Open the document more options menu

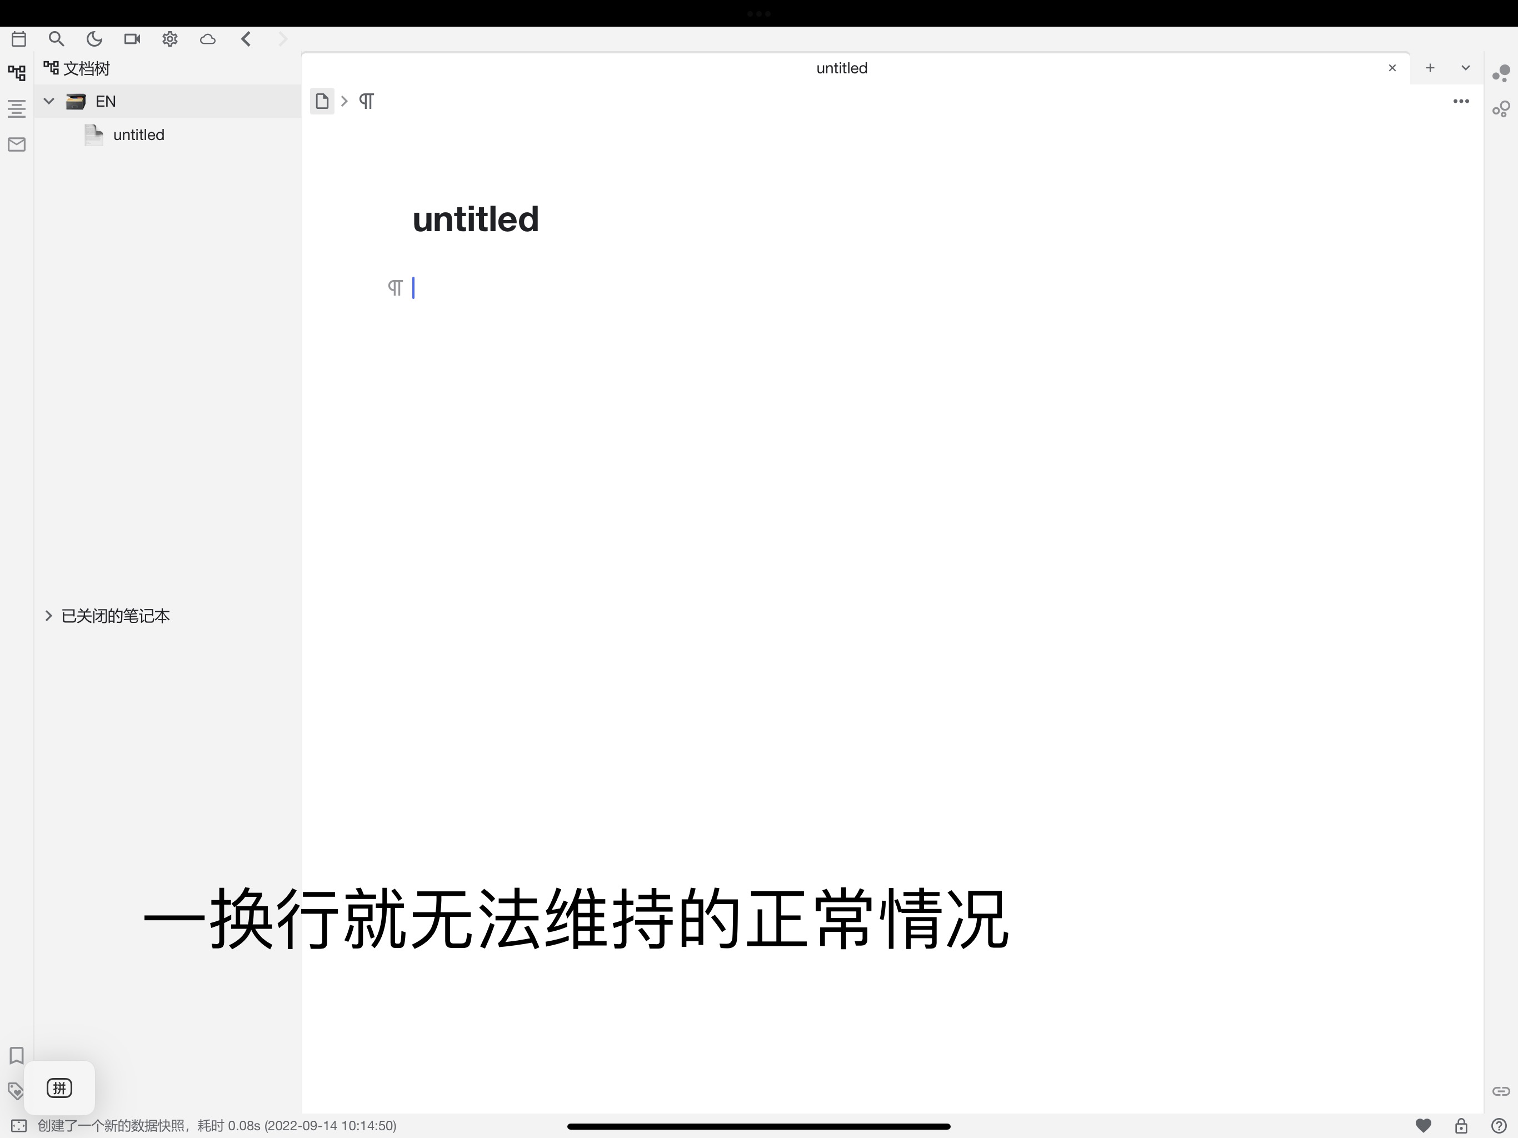pos(1461,101)
